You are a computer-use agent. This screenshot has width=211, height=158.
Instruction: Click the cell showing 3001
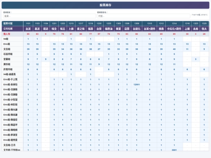(174, 150)
